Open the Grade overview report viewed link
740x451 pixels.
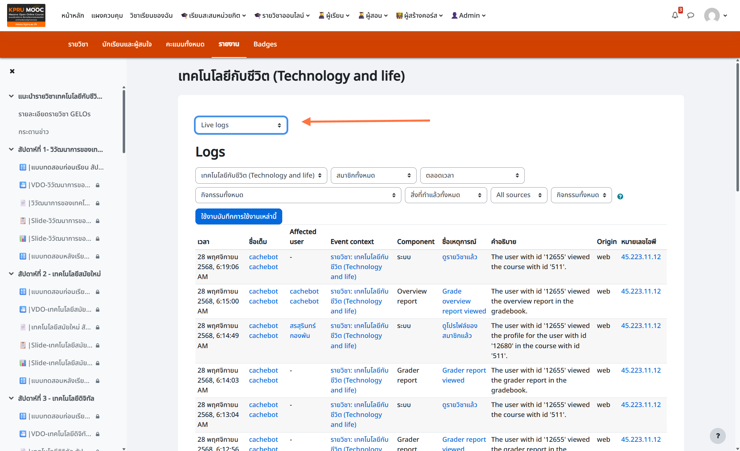[x=464, y=301]
